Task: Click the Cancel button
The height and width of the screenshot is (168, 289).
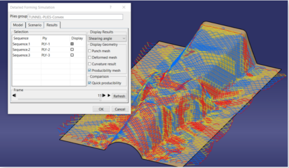Action: (x=120, y=109)
